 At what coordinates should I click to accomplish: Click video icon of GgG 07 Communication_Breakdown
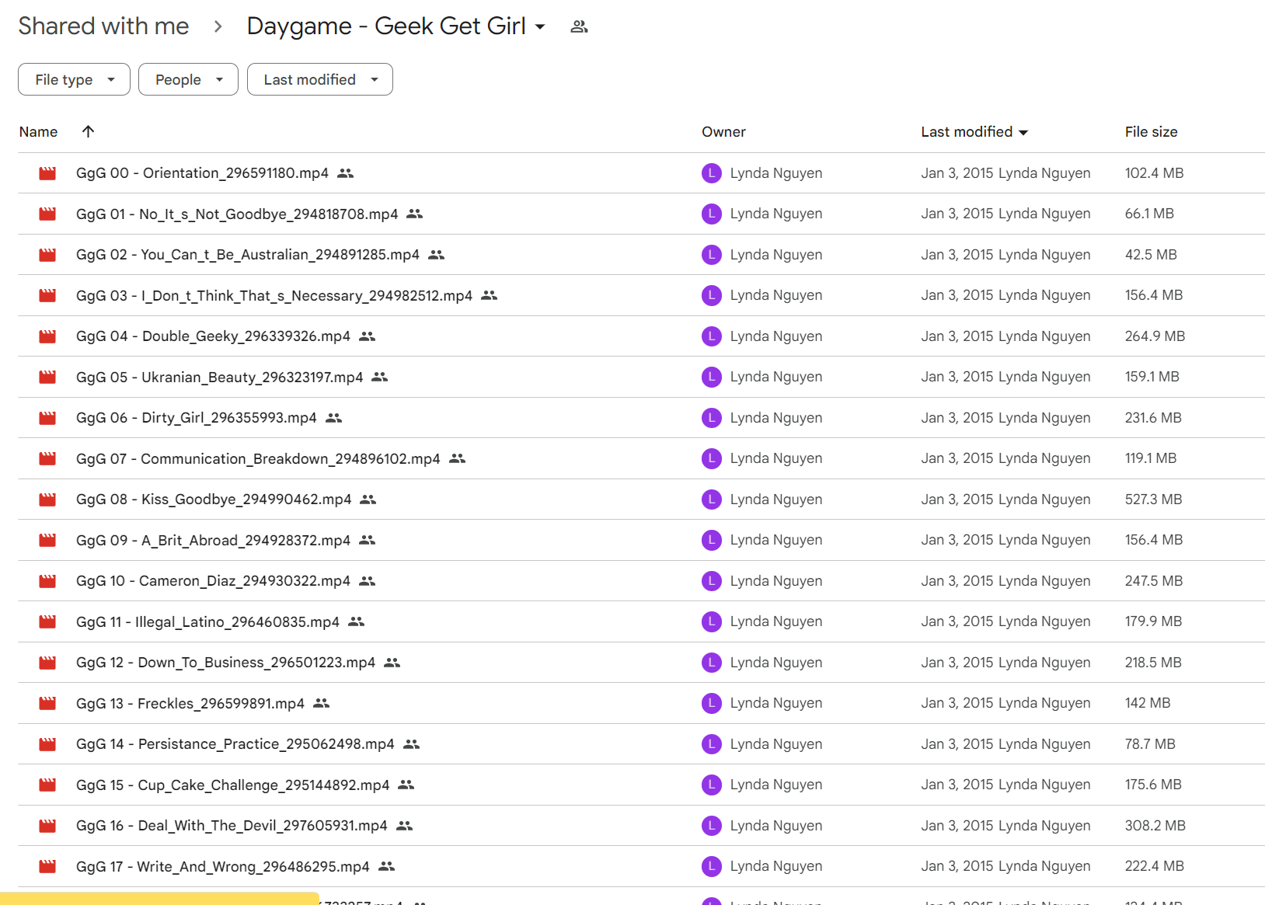point(47,458)
